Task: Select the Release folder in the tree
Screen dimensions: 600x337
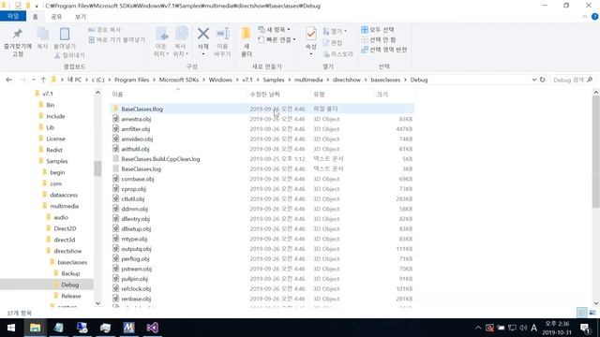Action: [71, 296]
